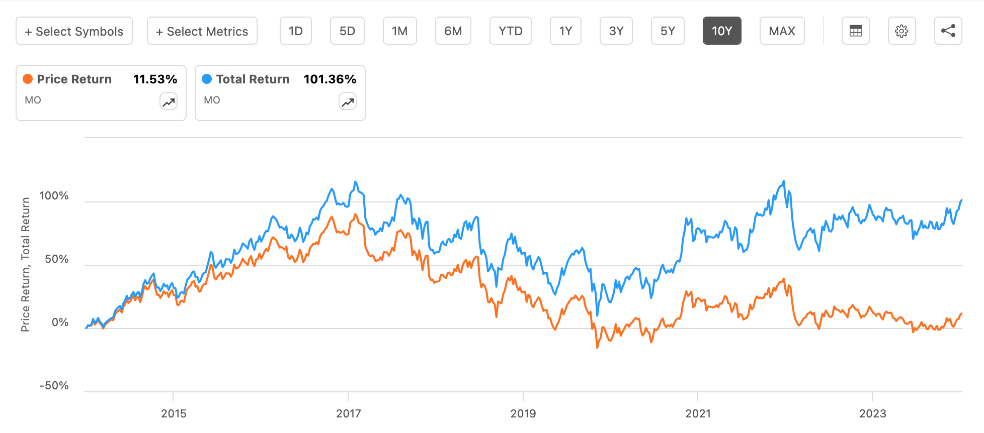Switch chart to 6M range

(453, 31)
